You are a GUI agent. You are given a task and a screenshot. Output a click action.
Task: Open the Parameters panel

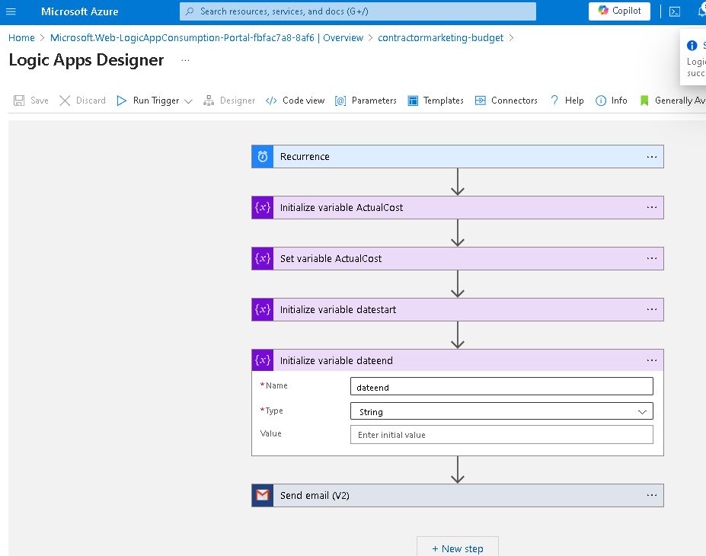click(x=366, y=101)
